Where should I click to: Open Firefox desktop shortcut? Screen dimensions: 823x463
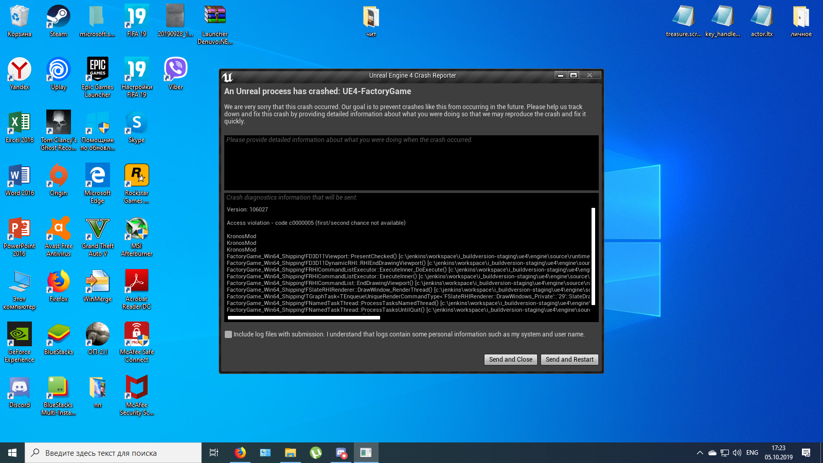pyautogui.click(x=58, y=286)
